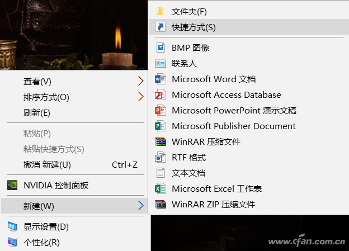Open NVIDIA 控制面板 entry

click(74, 185)
